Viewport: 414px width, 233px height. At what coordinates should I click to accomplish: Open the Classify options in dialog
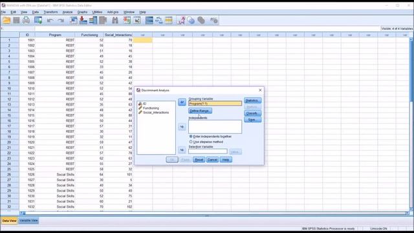tap(253, 113)
